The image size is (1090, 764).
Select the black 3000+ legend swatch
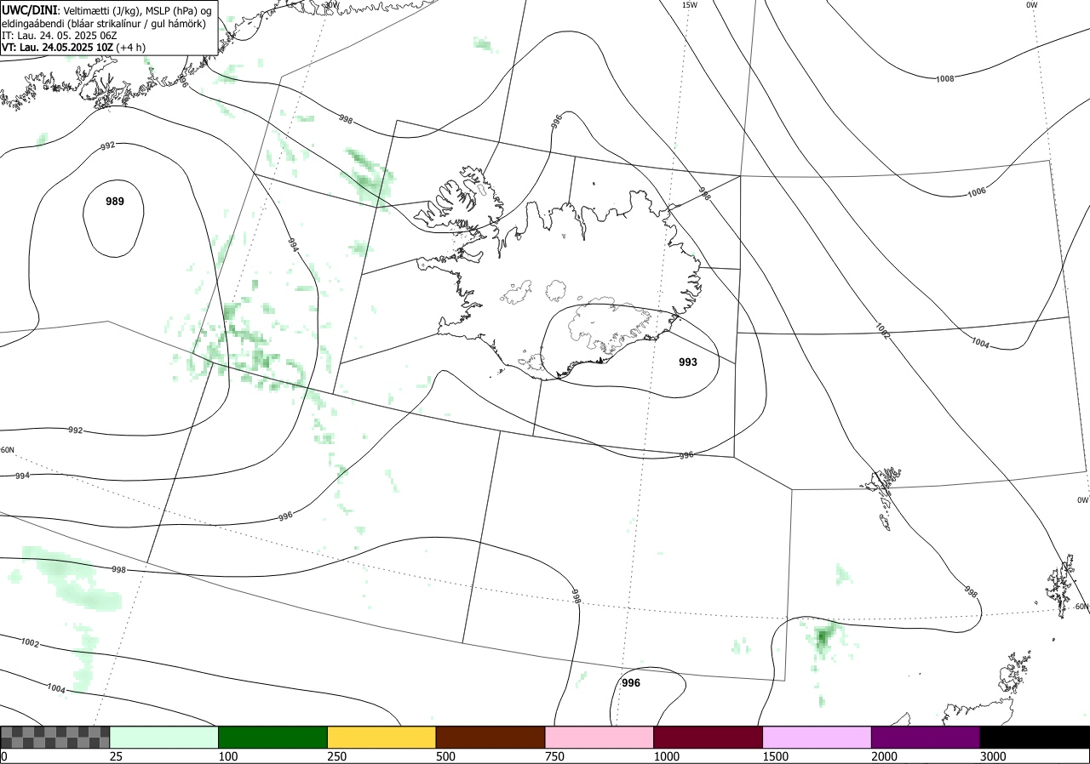pyautogui.click(x=1035, y=737)
